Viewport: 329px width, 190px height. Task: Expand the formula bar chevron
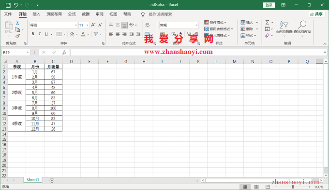click(325, 52)
